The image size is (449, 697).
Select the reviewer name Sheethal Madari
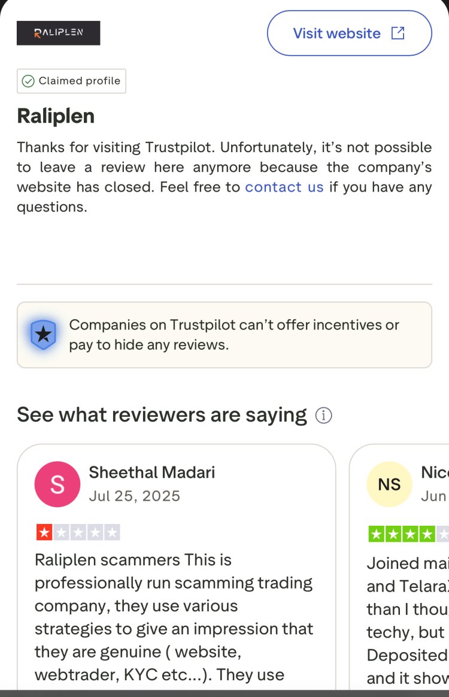point(152,472)
